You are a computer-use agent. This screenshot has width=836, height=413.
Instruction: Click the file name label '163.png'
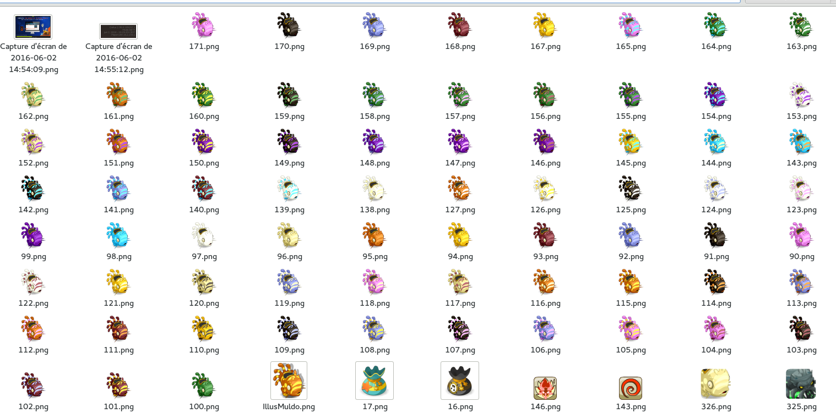[x=801, y=46]
